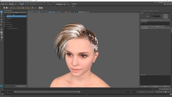Activate the Select tool in the toolbox

1,12
